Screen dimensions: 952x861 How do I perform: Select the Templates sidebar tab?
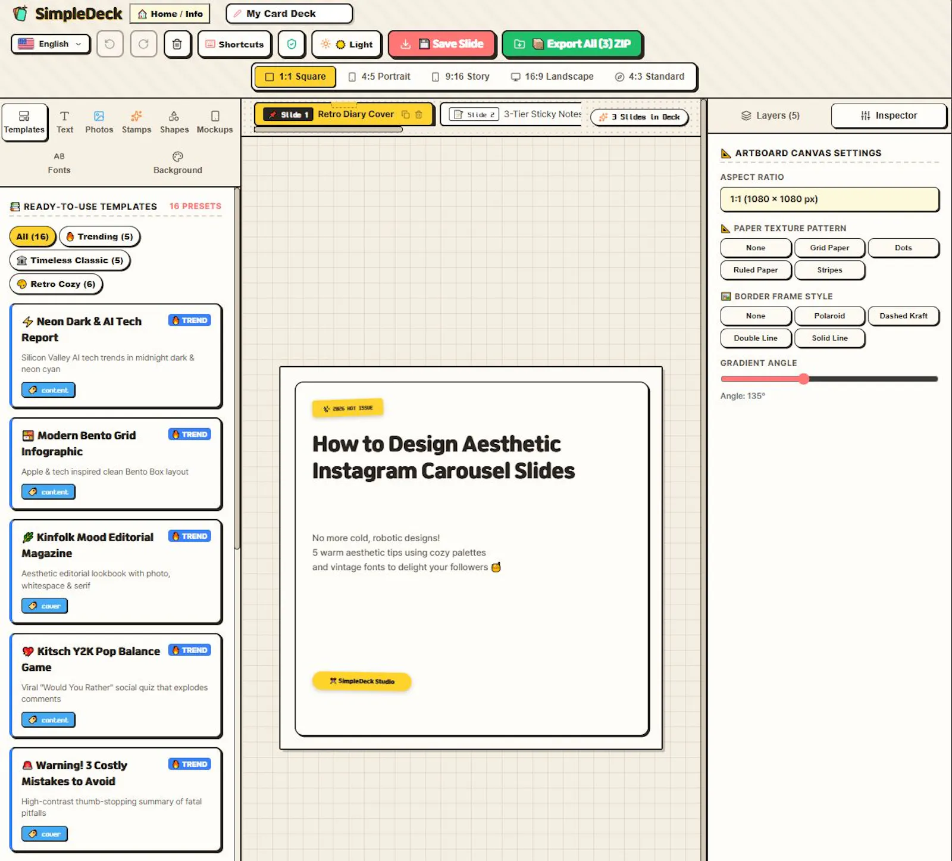[x=24, y=122]
